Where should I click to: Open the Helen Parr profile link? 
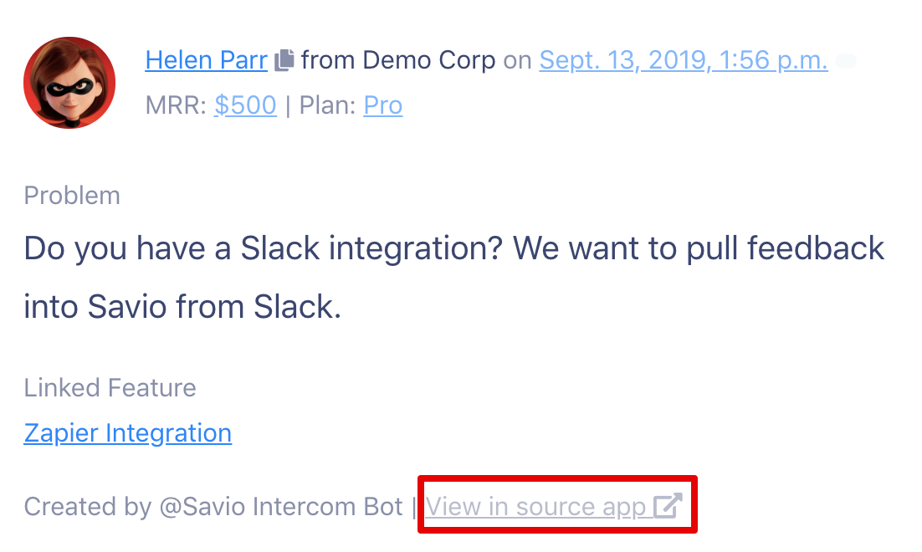coord(207,60)
